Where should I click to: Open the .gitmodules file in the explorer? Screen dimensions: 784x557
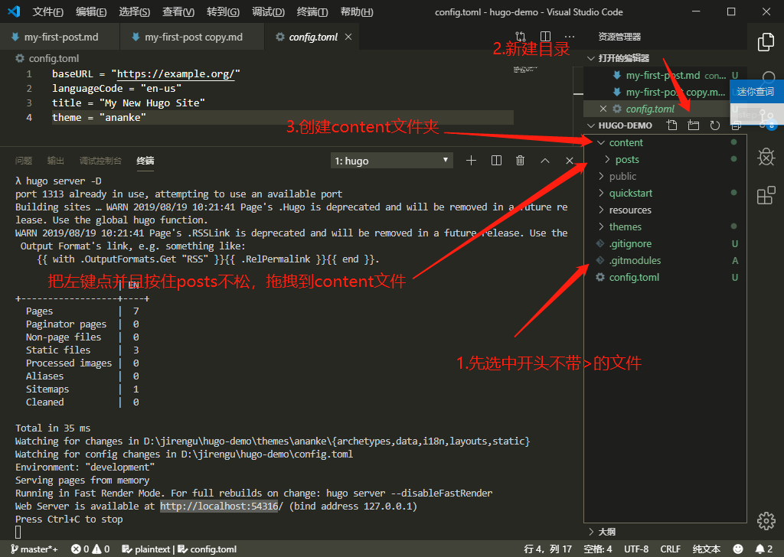point(665,260)
